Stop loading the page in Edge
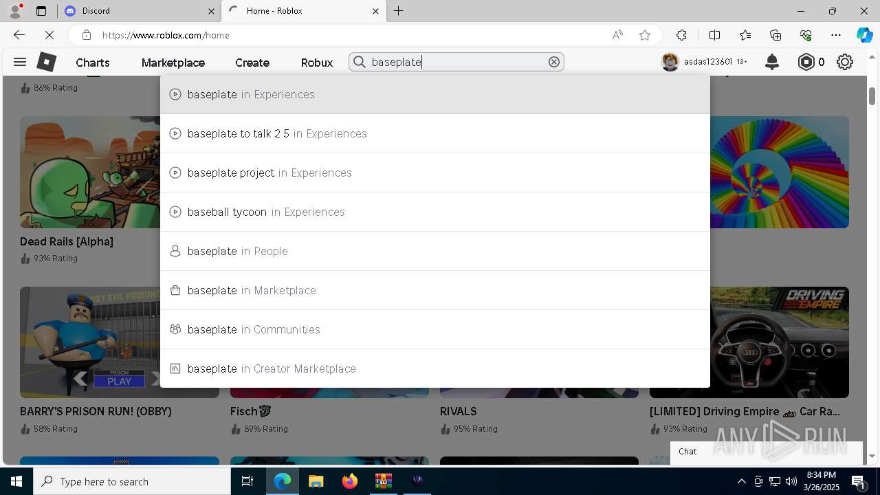Viewport: 880px width, 495px height. tap(49, 35)
